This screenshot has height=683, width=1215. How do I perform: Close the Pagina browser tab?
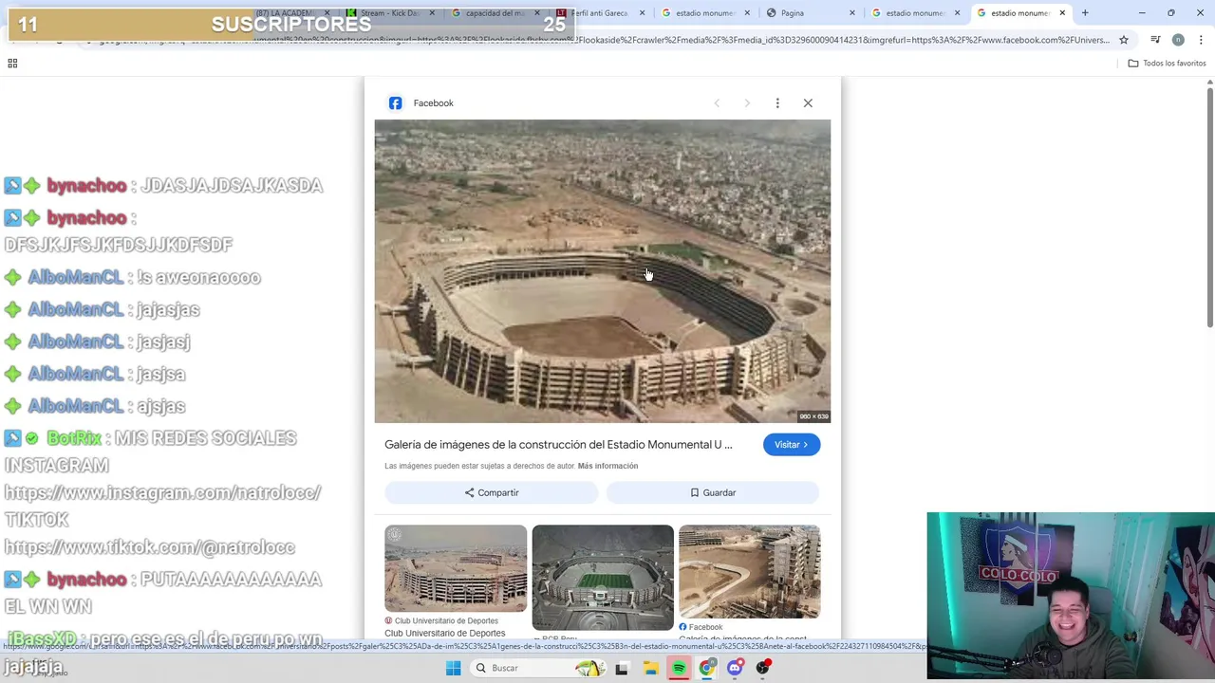(851, 13)
